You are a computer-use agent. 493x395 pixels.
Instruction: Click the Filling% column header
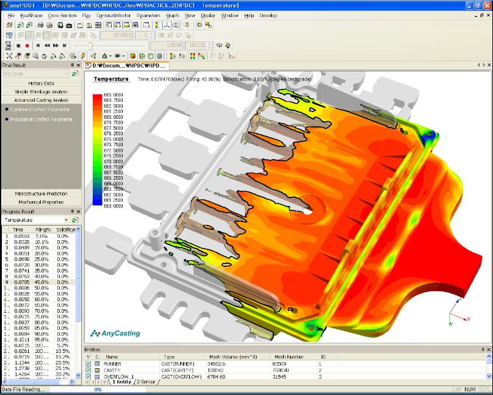click(x=43, y=230)
